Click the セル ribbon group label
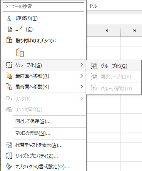Screen dimensions: 142x171 pyautogui.click(x=93, y=6)
